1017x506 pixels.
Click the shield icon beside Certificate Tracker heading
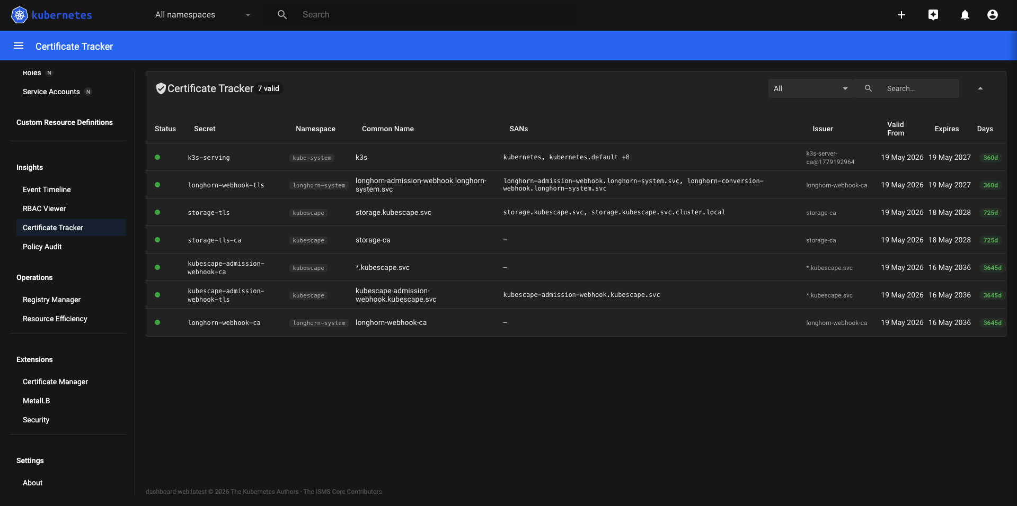coord(161,88)
